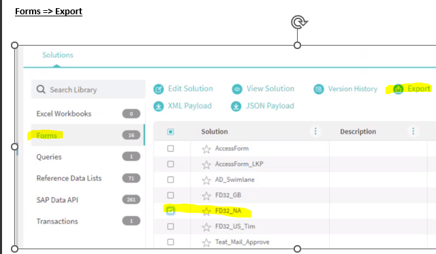The width and height of the screenshot is (436, 254).
Task: Click the Teat_Mail_Approve solution name
Action: pyautogui.click(x=243, y=242)
